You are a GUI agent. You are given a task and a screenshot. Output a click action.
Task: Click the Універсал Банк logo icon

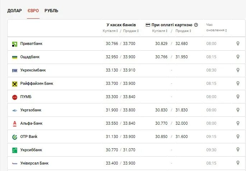pyautogui.click(x=15, y=163)
